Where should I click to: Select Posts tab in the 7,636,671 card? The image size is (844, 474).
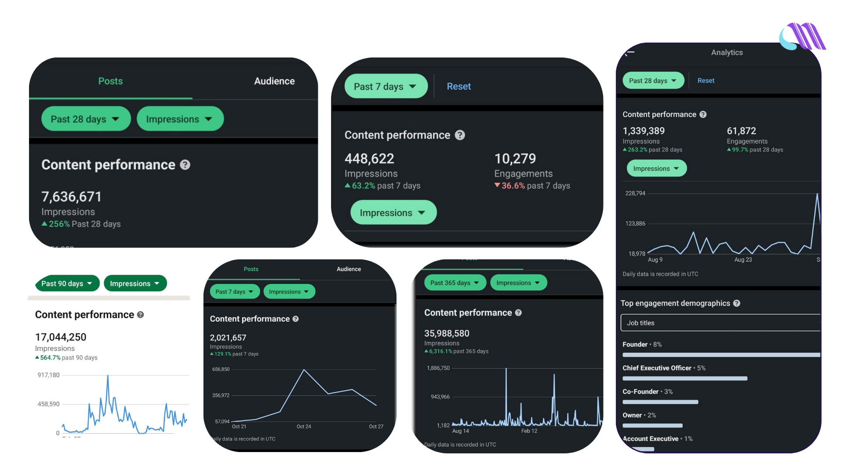pos(110,81)
